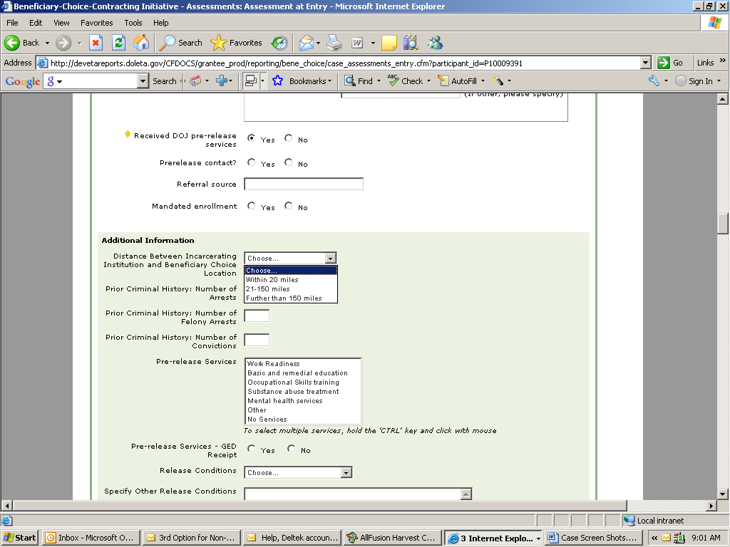The width and height of the screenshot is (730, 547).
Task: Click the Referral source text field
Action: click(x=304, y=184)
